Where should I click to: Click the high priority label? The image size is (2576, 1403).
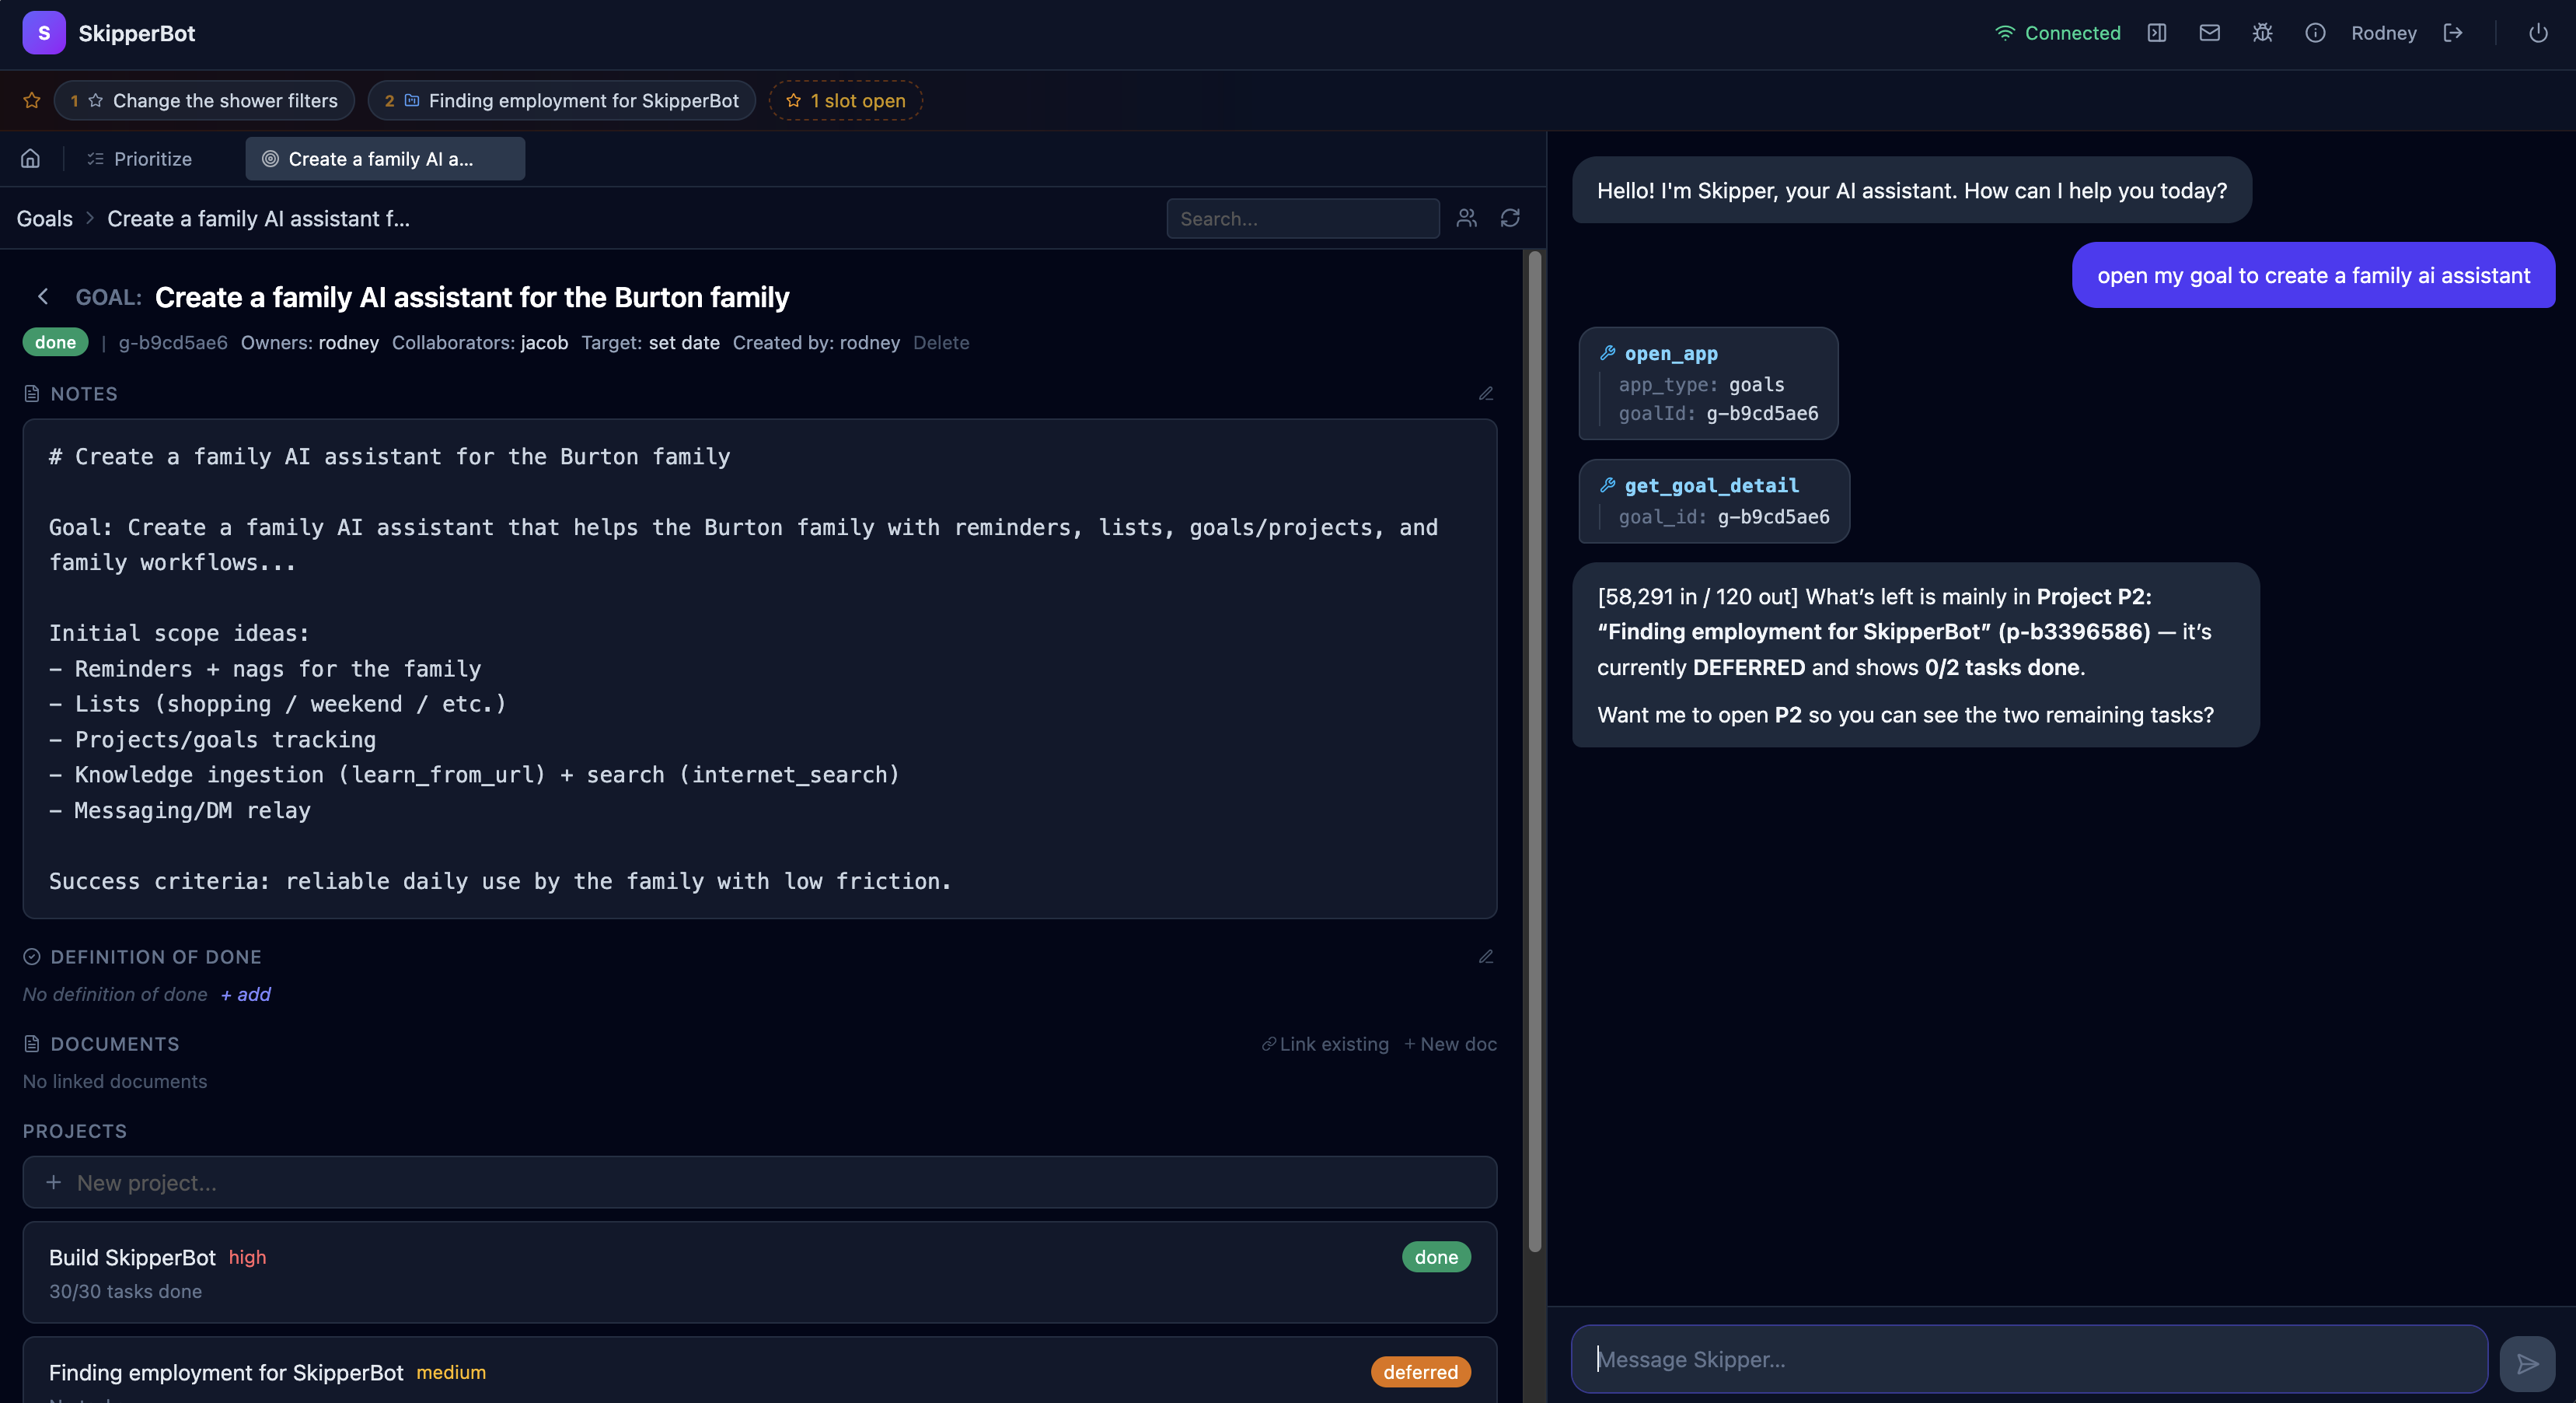pos(247,1257)
